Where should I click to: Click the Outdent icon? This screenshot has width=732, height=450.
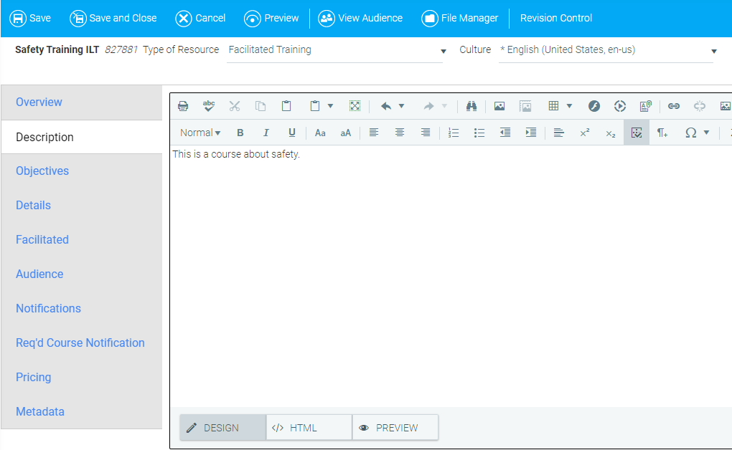click(505, 133)
